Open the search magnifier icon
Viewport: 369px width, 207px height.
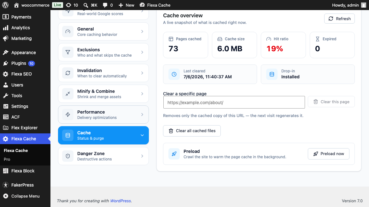point(86,5)
